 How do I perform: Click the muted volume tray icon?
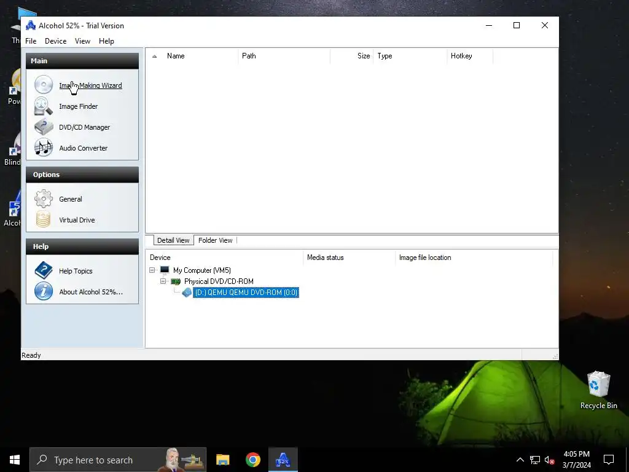[x=549, y=460]
